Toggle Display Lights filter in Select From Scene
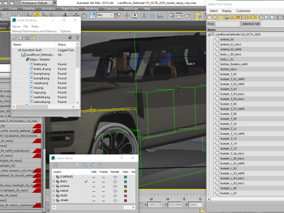The width and height of the screenshot is (284, 213). [221, 18]
